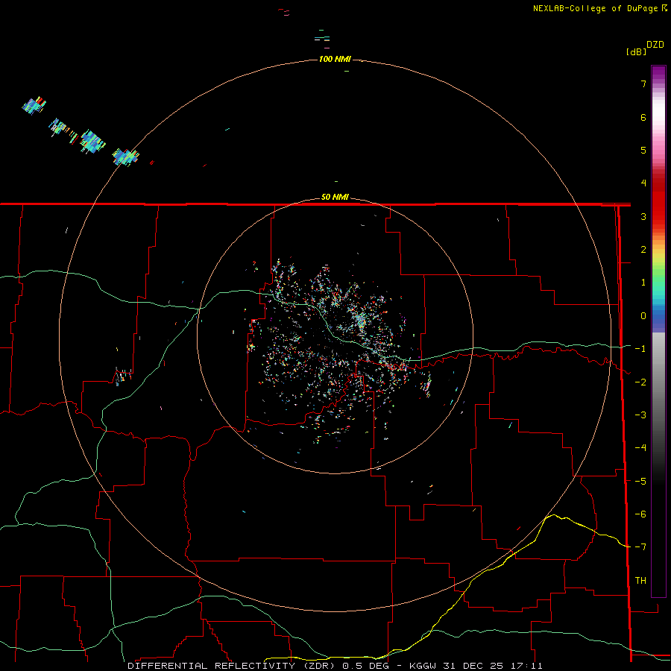
Task: Click the 6 value on color scale
Action: click(x=643, y=117)
